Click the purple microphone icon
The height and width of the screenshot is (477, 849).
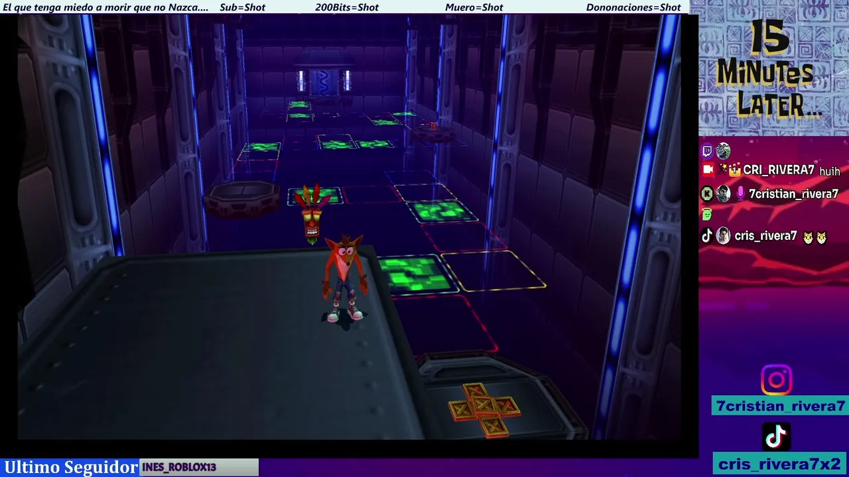pos(740,194)
